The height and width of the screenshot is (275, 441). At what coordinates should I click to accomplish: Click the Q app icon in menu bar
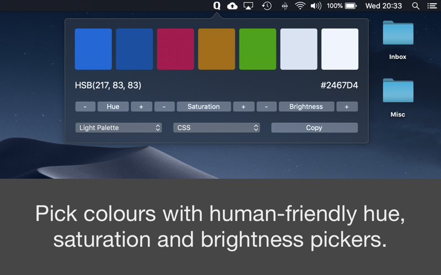pyautogui.click(x=217, y=5)
